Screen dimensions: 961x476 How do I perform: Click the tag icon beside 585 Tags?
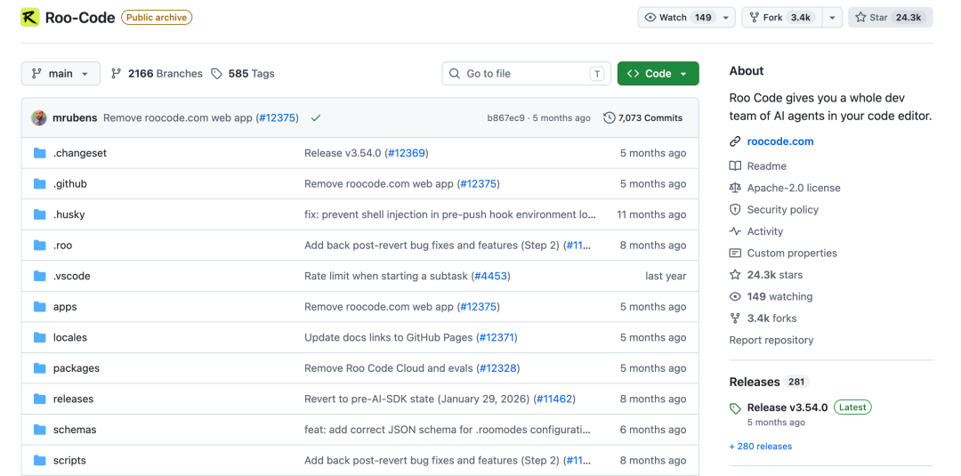[216, 74]
